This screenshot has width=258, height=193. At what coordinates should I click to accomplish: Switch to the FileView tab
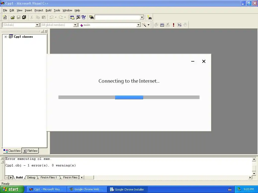coord(30,151)
